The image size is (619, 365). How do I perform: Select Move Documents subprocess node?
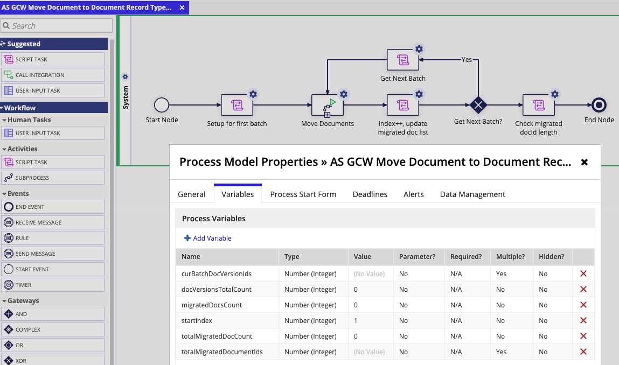(x=327, y=105)
